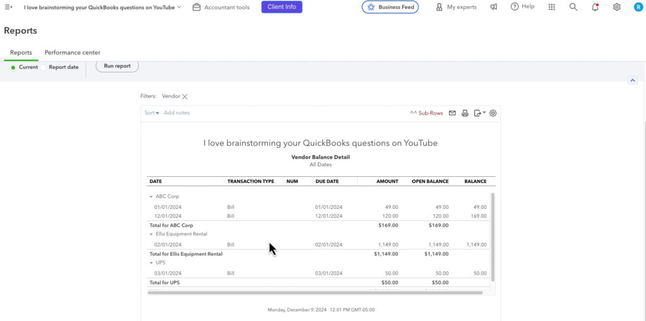The height and width of the screenshot is (321, 646).
Task: Click the 1,149.00 balance value
Action: (x=476, y=245)
